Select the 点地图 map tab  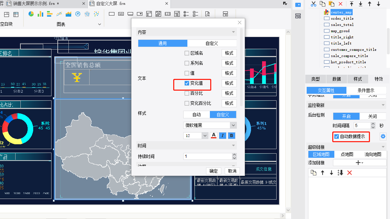coord(347,154)
